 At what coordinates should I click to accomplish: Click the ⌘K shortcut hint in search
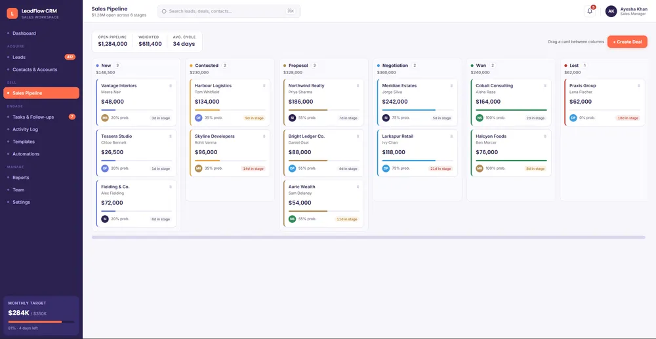point(291,11)
